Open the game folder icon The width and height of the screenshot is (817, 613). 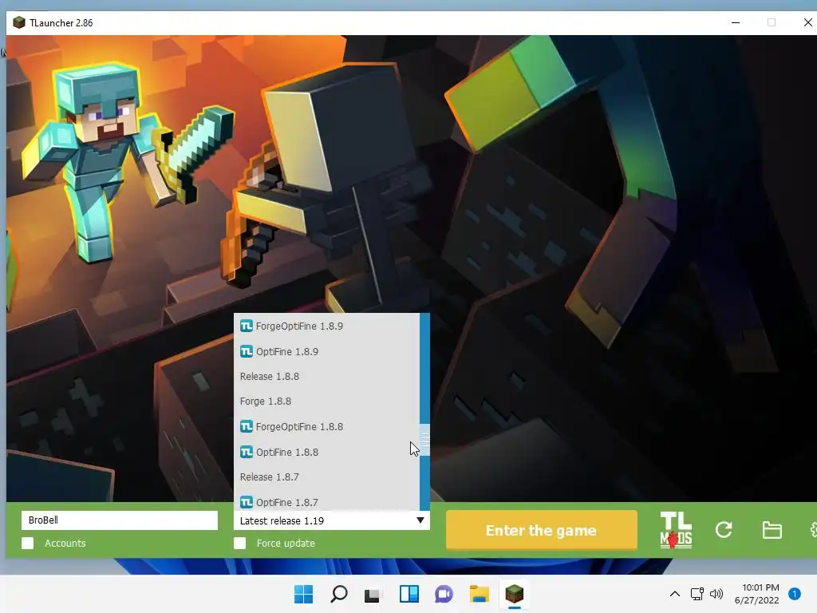(772, 530)
